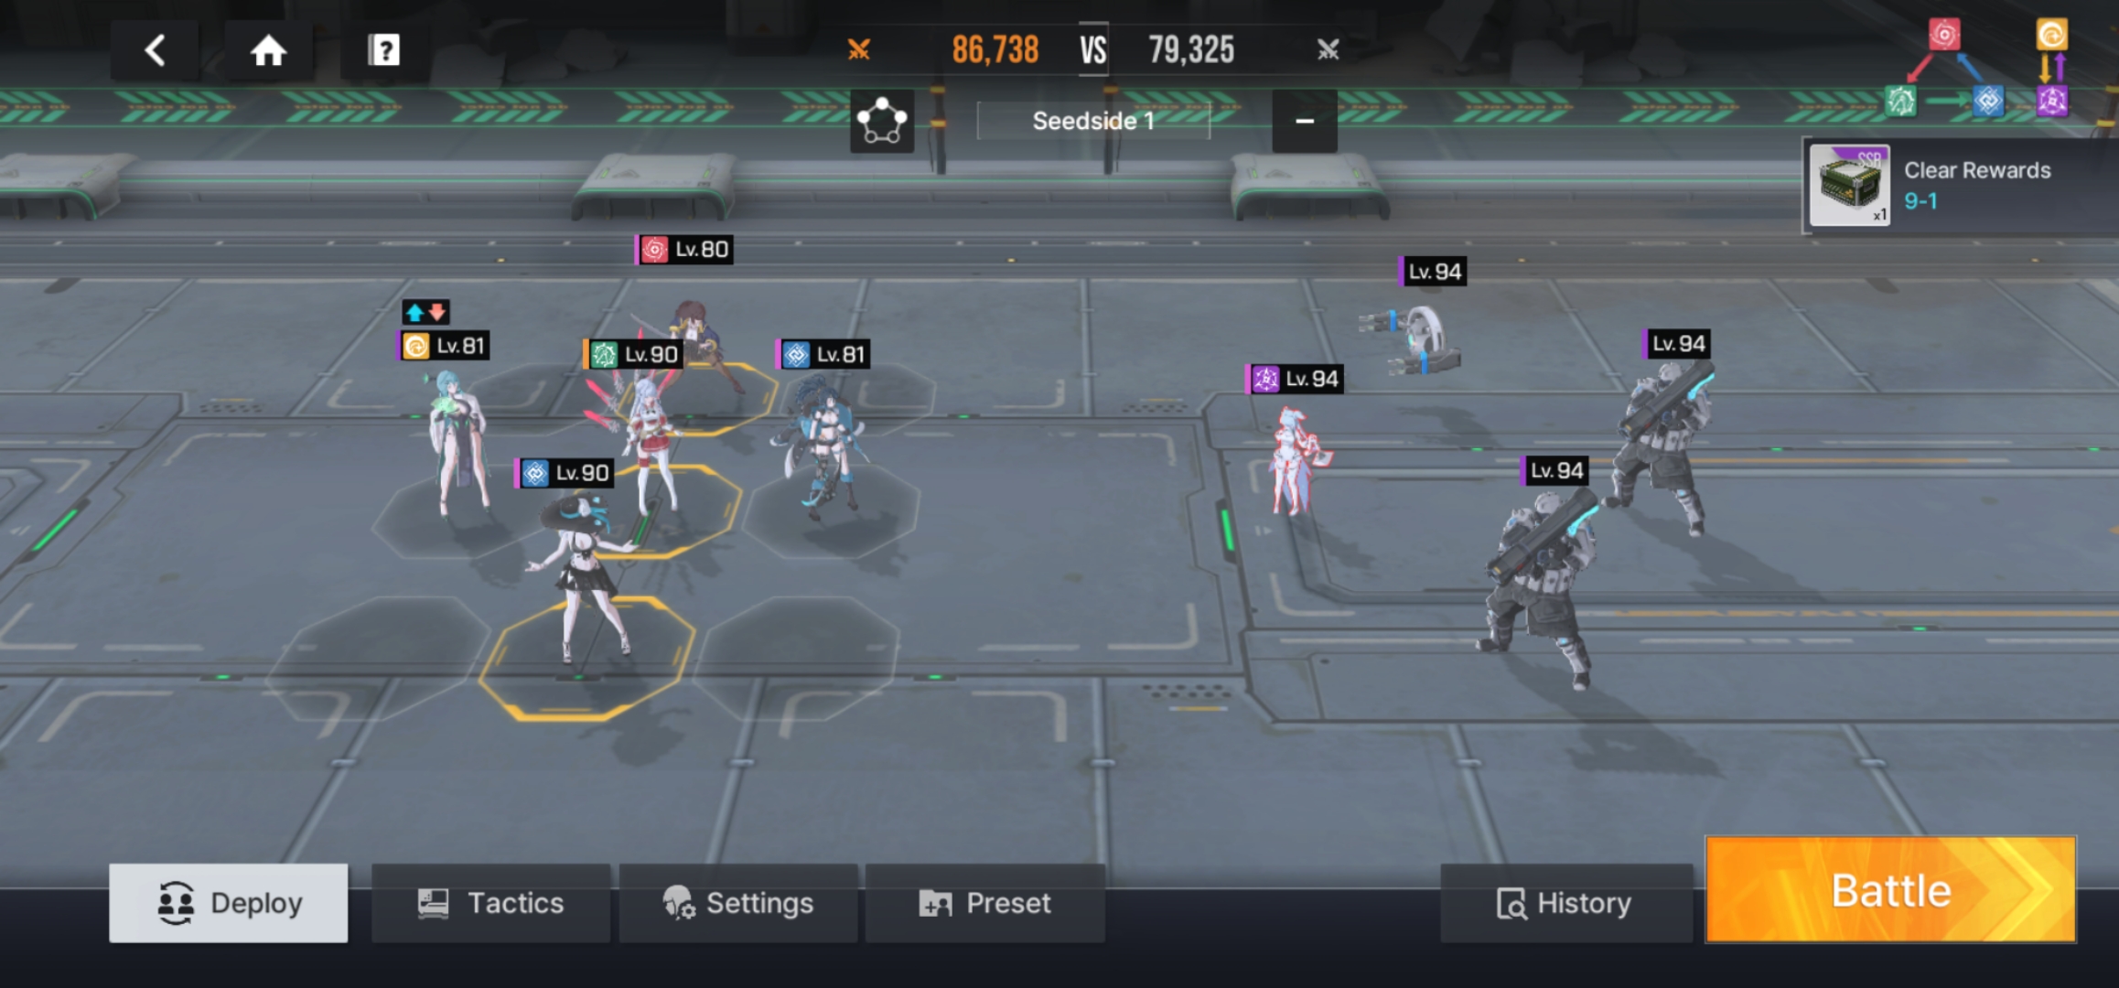
Task: View the Clear Rewards 9-1 SSR crate
Action: coord(1849,187)
